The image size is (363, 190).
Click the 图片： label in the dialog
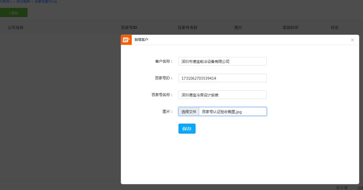click(x=168, y=112)
